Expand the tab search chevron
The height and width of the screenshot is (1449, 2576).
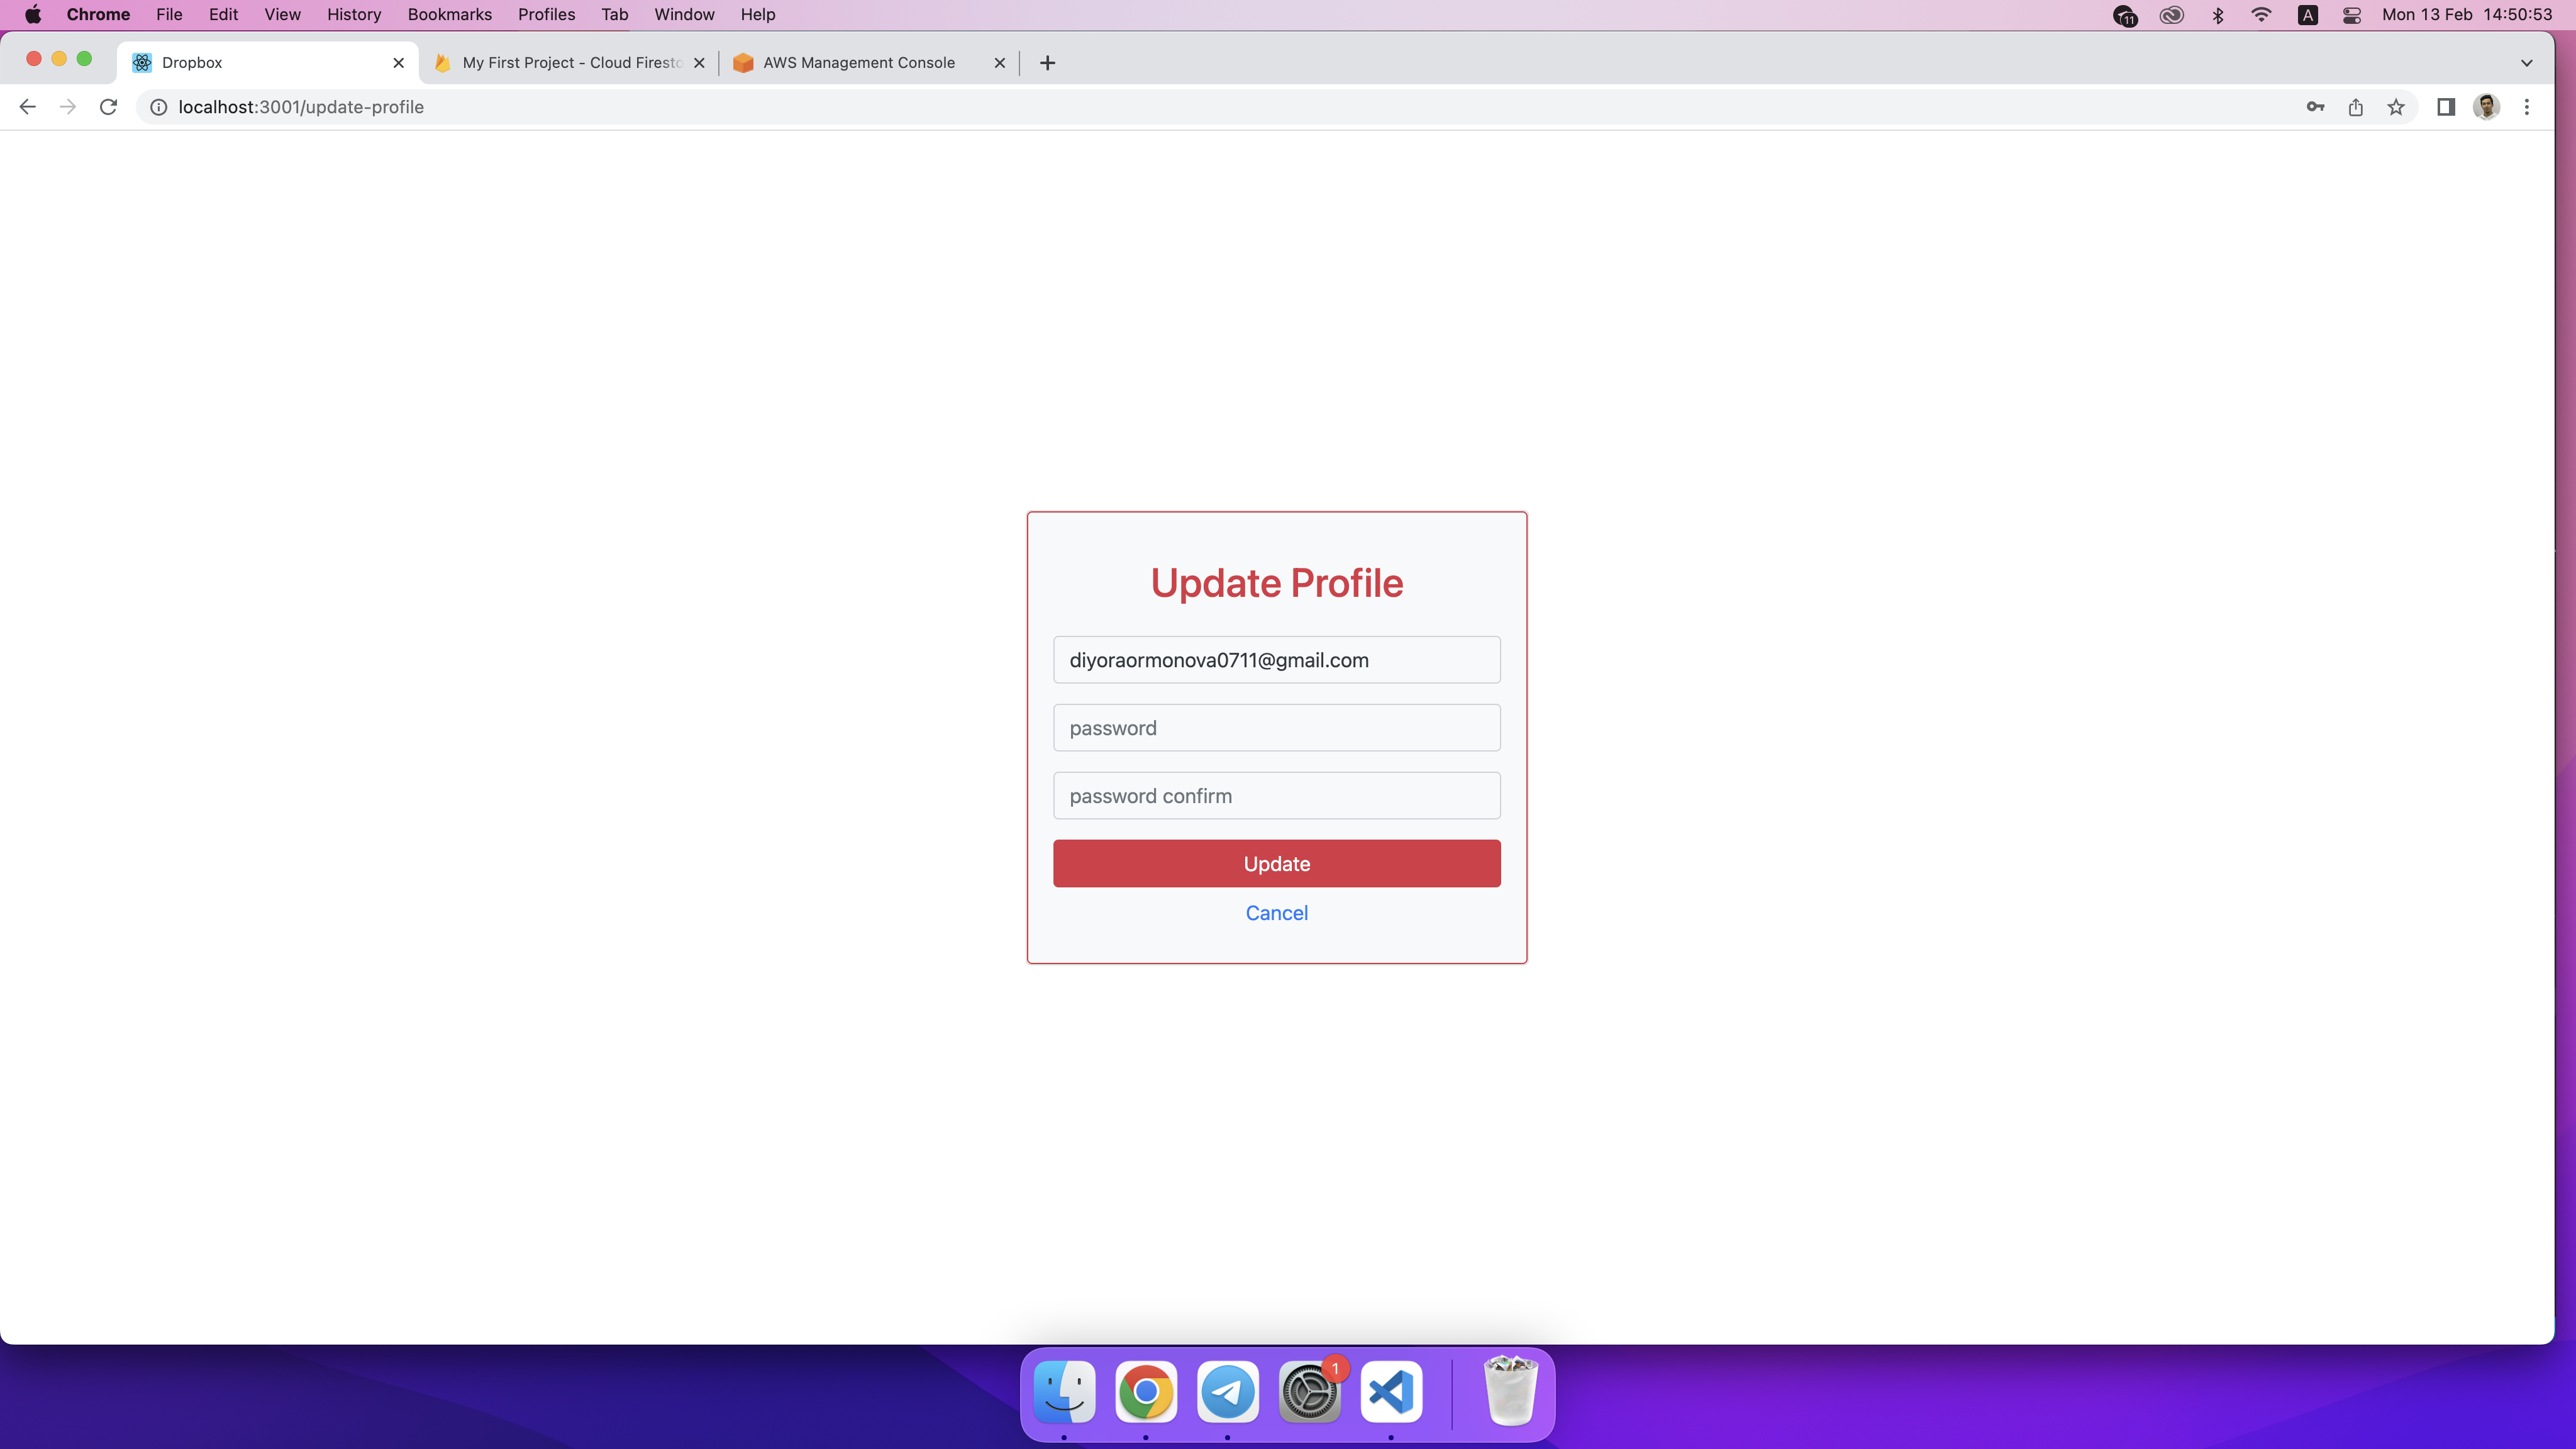(2526, 63)
